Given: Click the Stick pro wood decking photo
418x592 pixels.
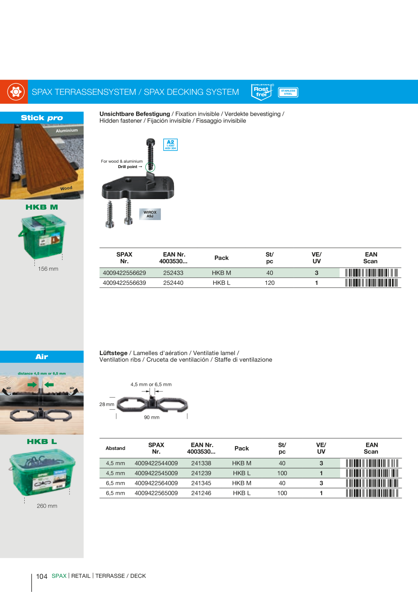Looking at the screenshot, I should 42,162.
